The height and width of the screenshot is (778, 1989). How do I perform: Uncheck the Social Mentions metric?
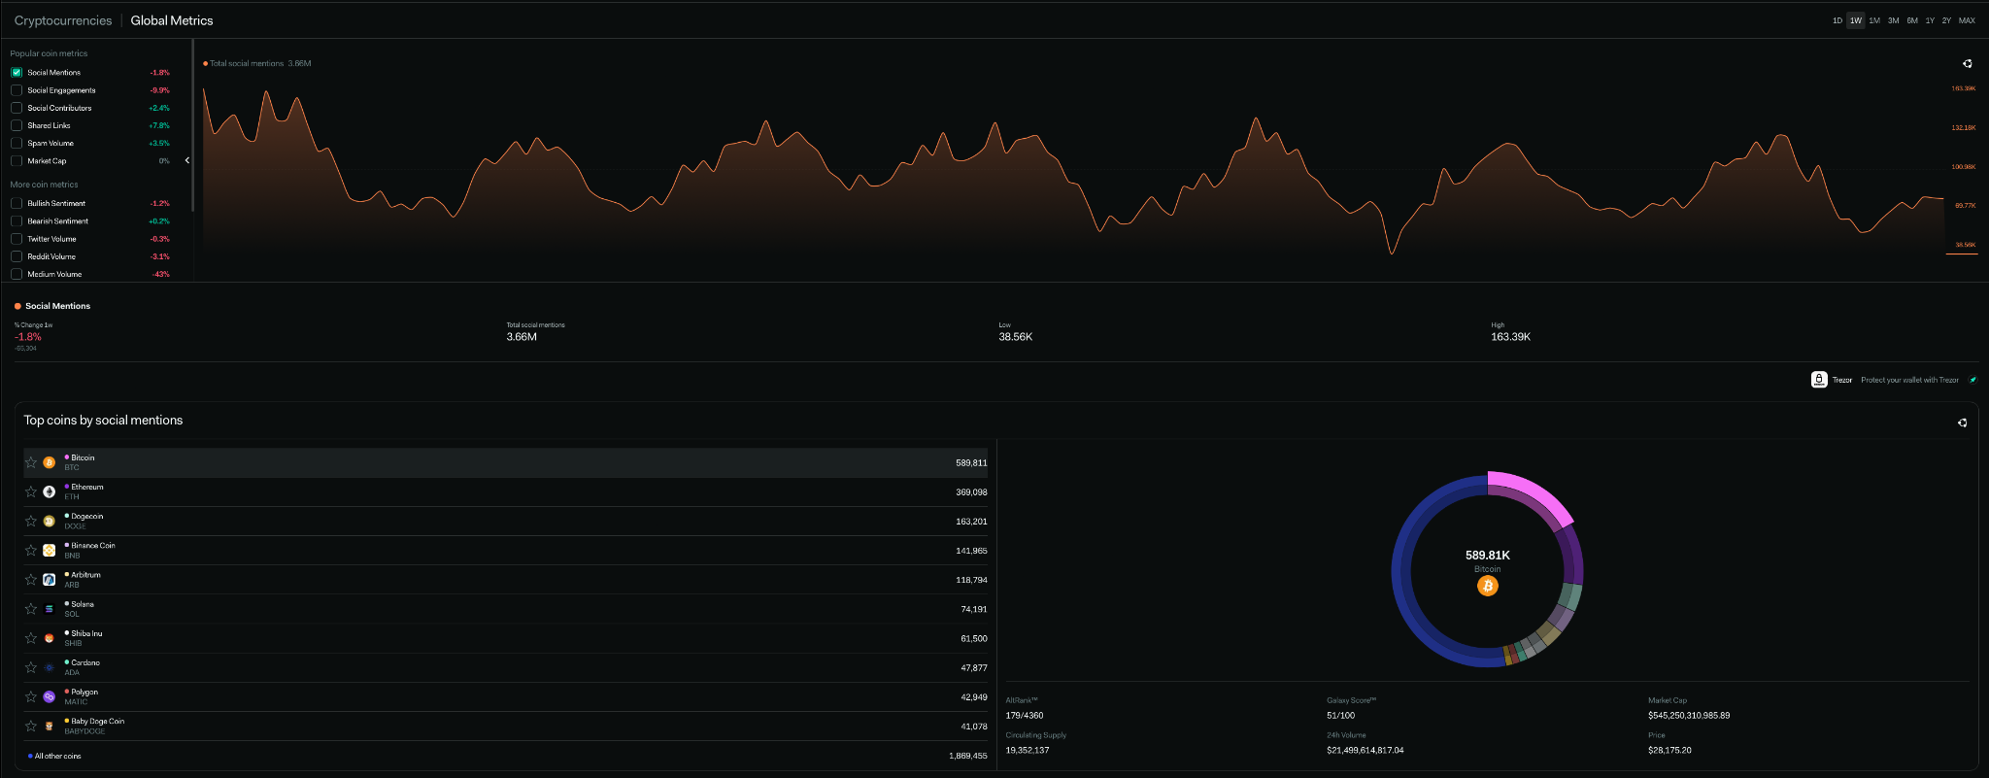17,73
